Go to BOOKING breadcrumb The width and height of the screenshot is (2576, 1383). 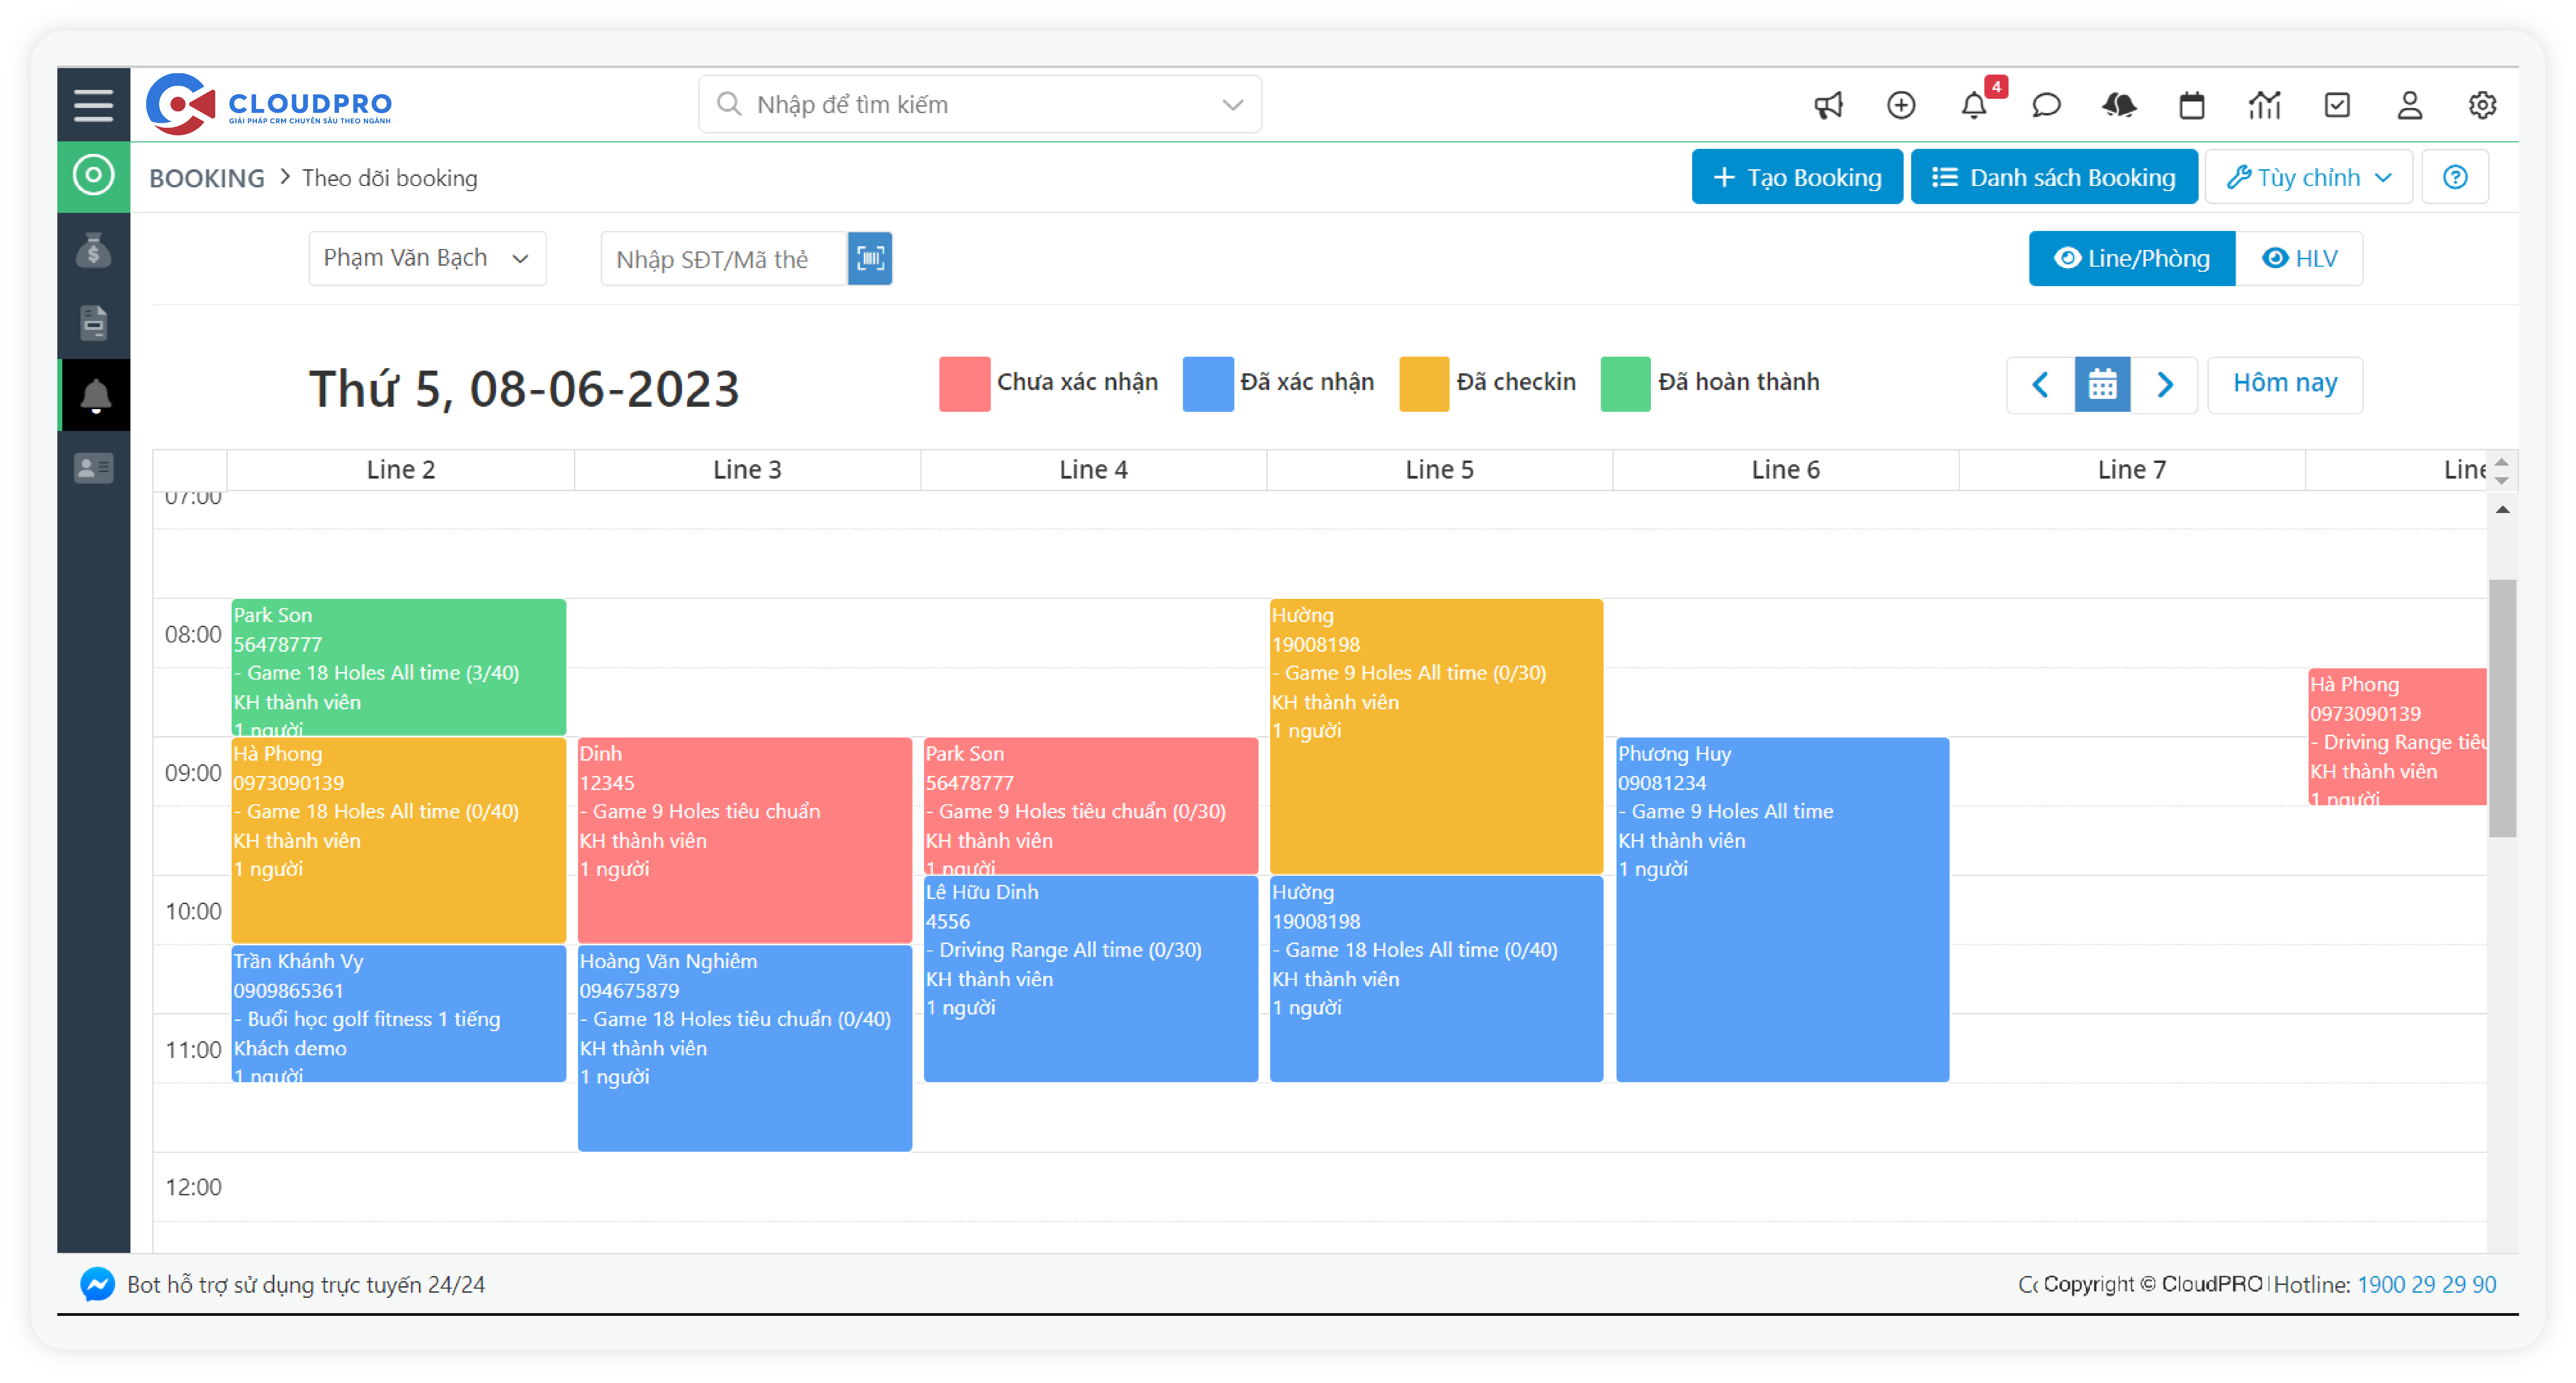click(207, 178)
